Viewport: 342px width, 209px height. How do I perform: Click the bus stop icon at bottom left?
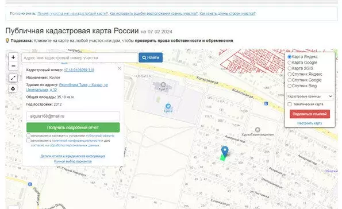(30, 184)
